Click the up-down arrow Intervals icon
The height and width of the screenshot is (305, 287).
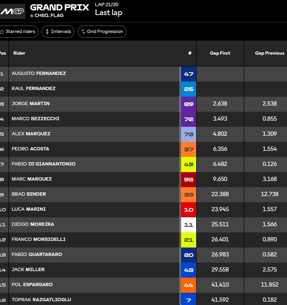[47, 32]
